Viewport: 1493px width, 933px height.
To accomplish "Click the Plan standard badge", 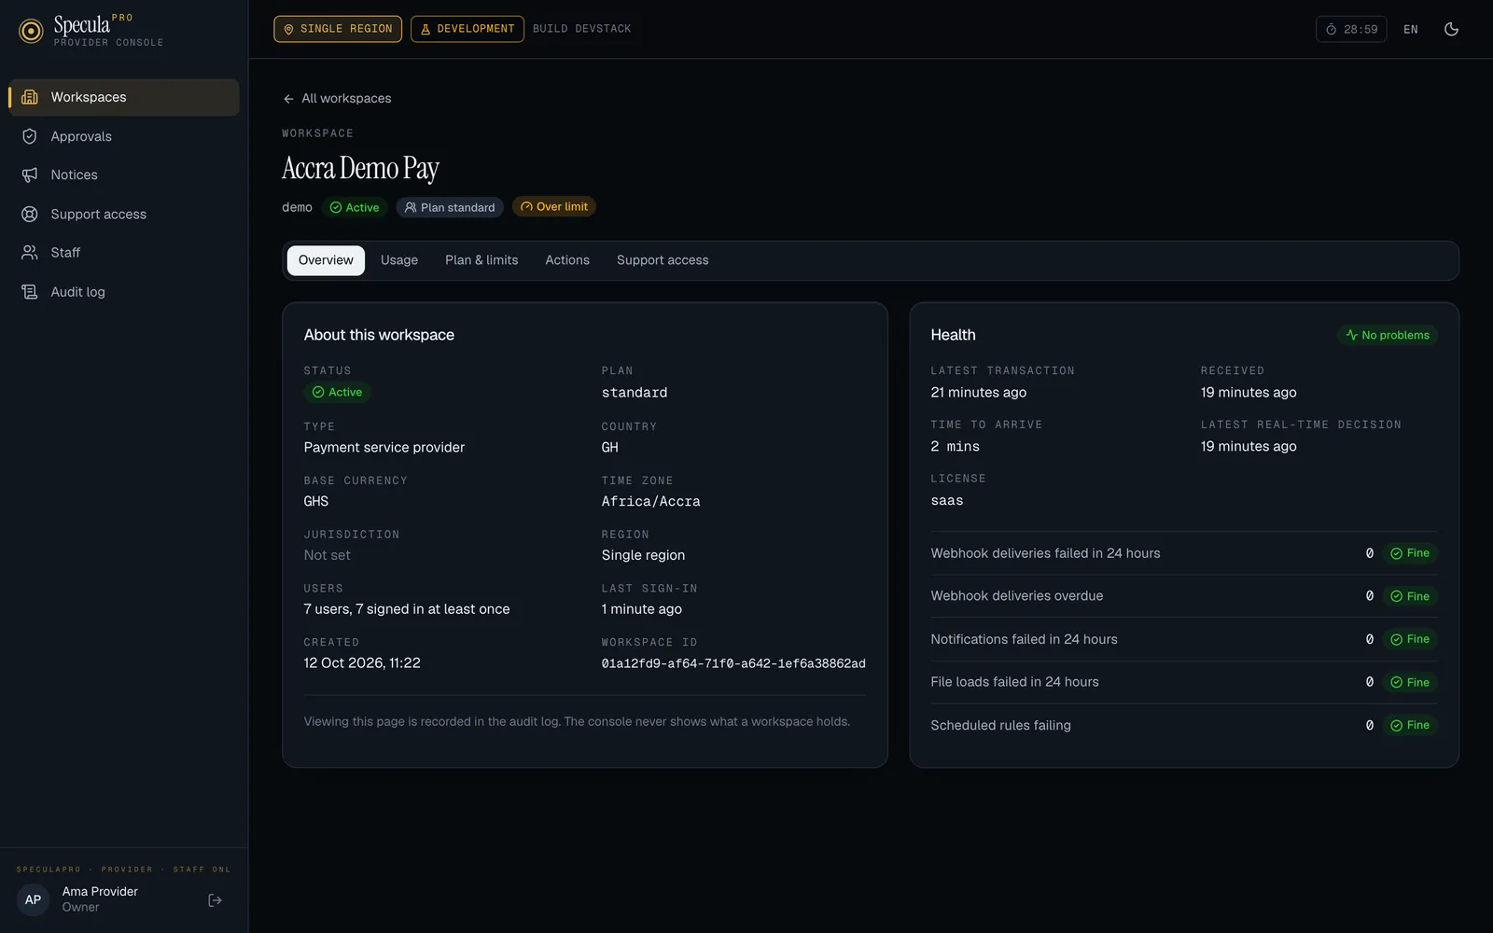I will click(450, 207).
